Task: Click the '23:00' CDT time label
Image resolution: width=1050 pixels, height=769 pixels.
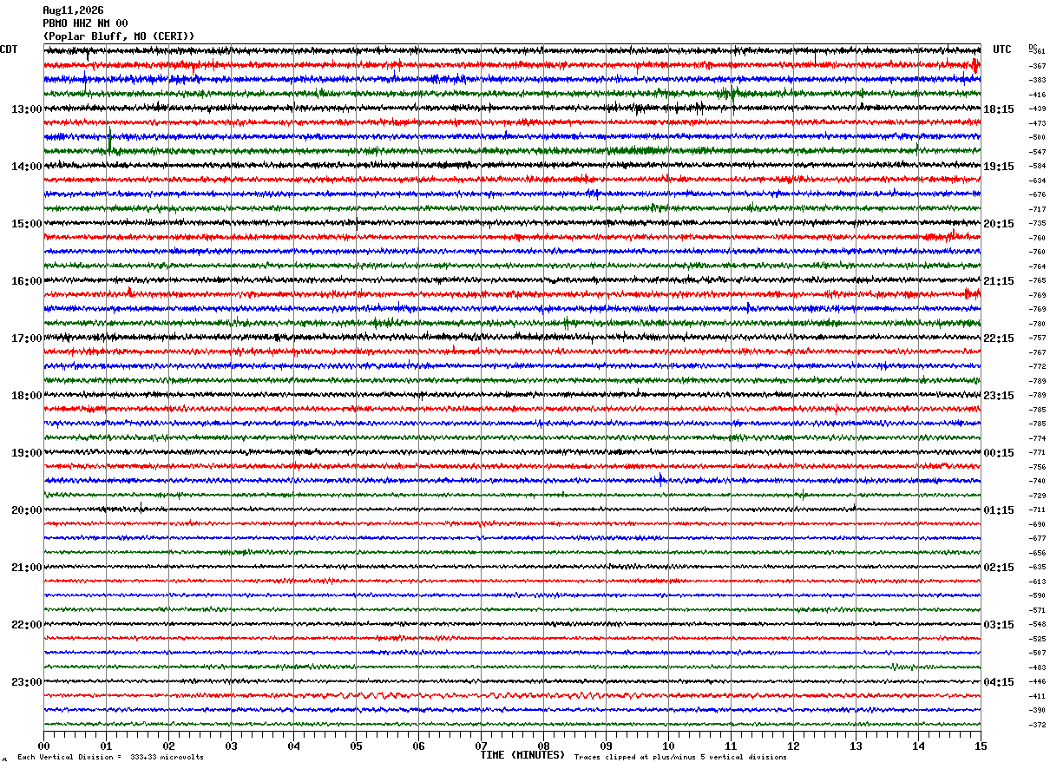Action: 27,682
